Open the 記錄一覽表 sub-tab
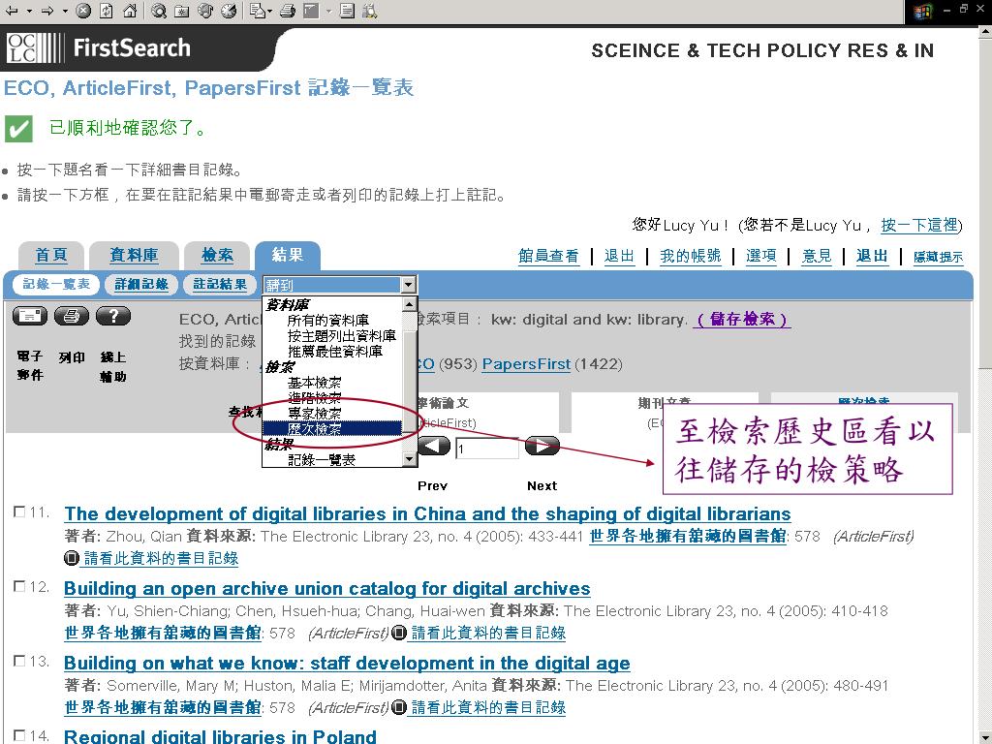 (x=56, y=284)
